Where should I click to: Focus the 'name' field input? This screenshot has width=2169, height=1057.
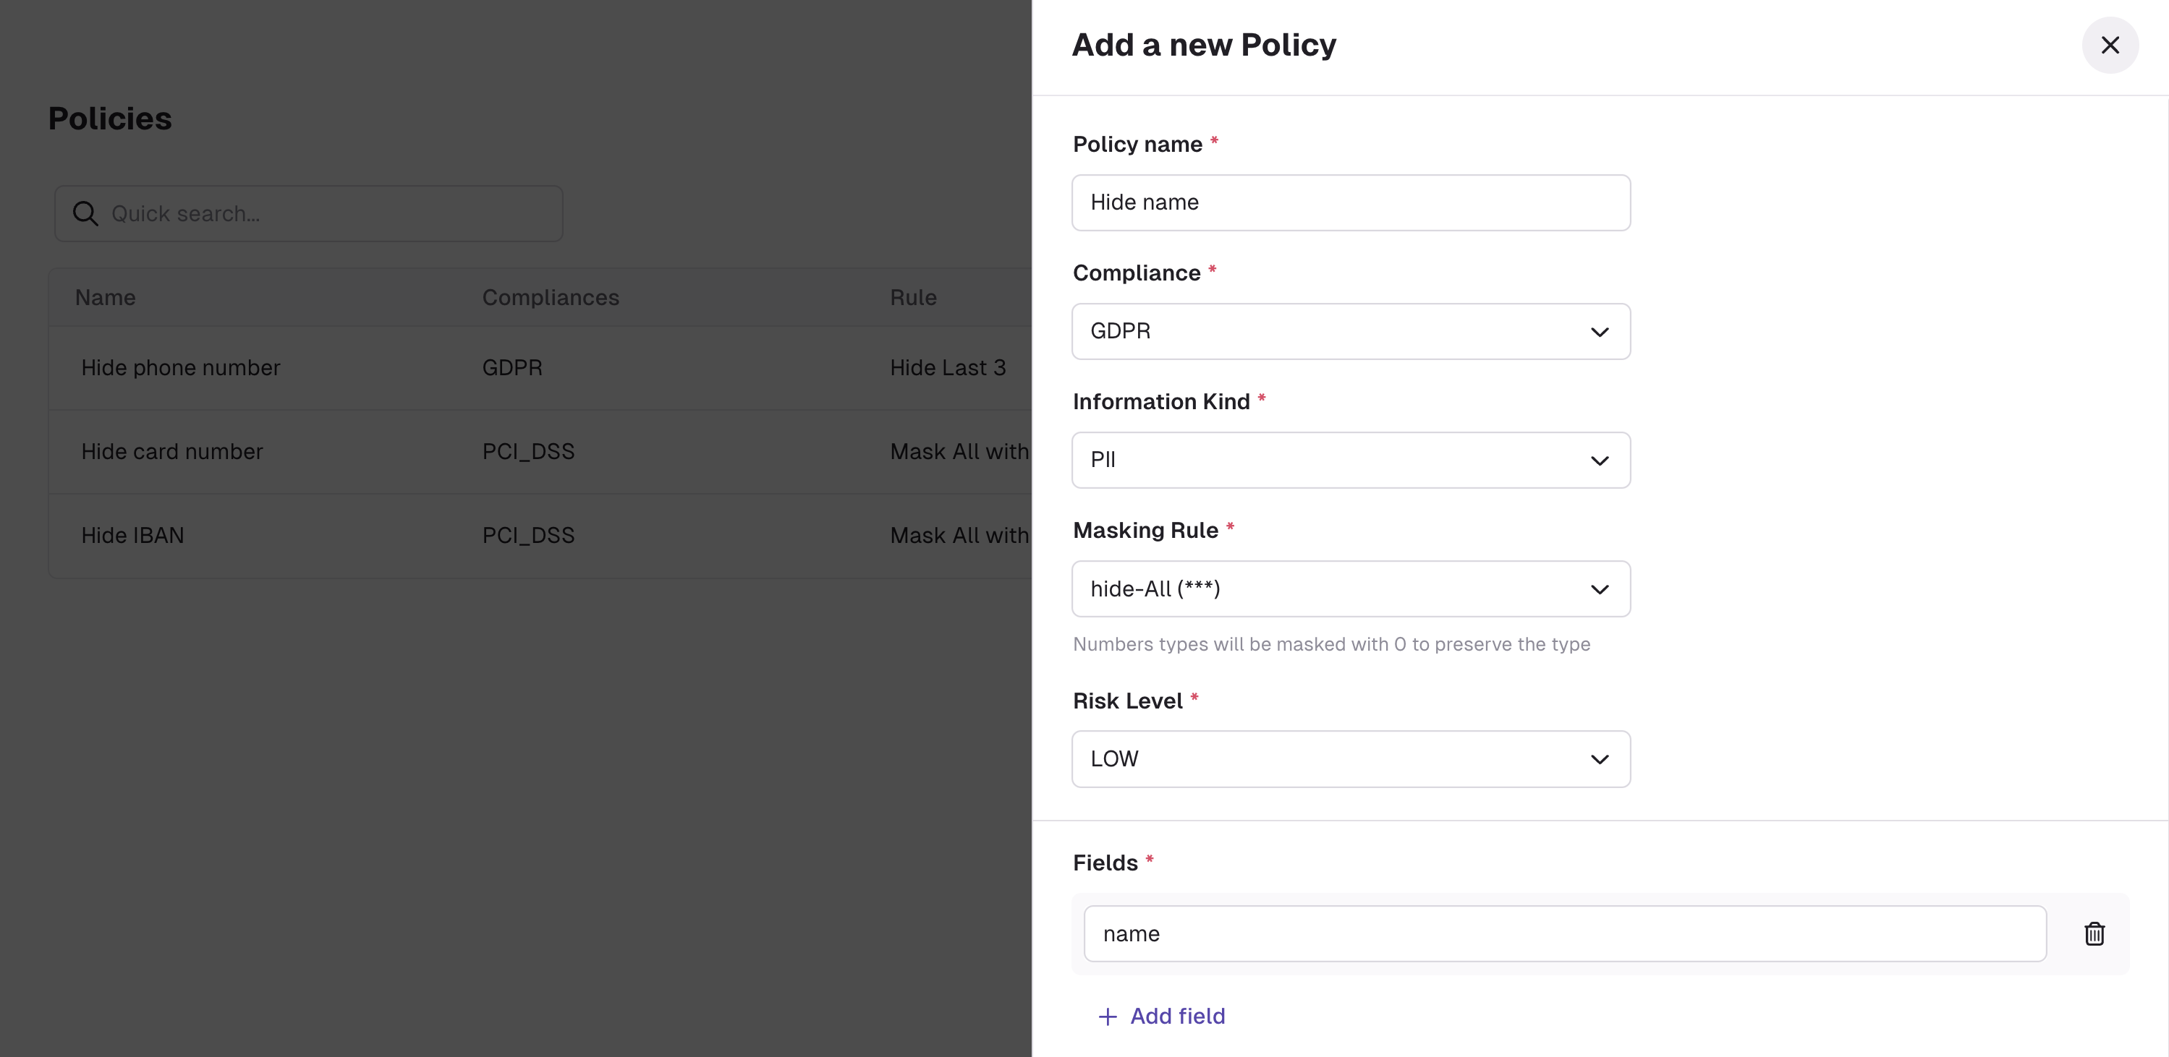pos(1564,934)
